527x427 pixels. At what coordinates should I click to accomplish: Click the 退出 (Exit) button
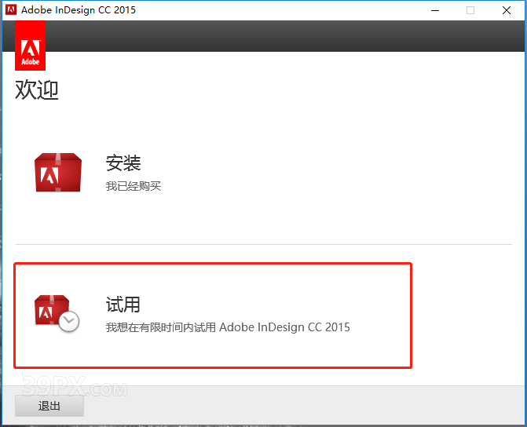pyautogui.click(x=49, y=406)
